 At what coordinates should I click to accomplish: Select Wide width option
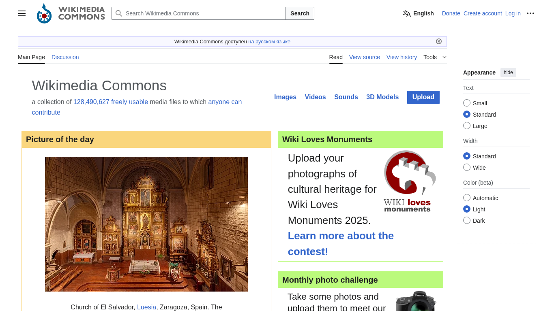pyautogui.click(x=467, y=168)
